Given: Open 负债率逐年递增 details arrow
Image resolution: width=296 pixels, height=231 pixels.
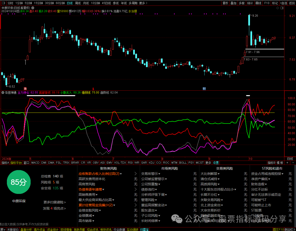Looking at the screenshot, I should coord(136,189).
